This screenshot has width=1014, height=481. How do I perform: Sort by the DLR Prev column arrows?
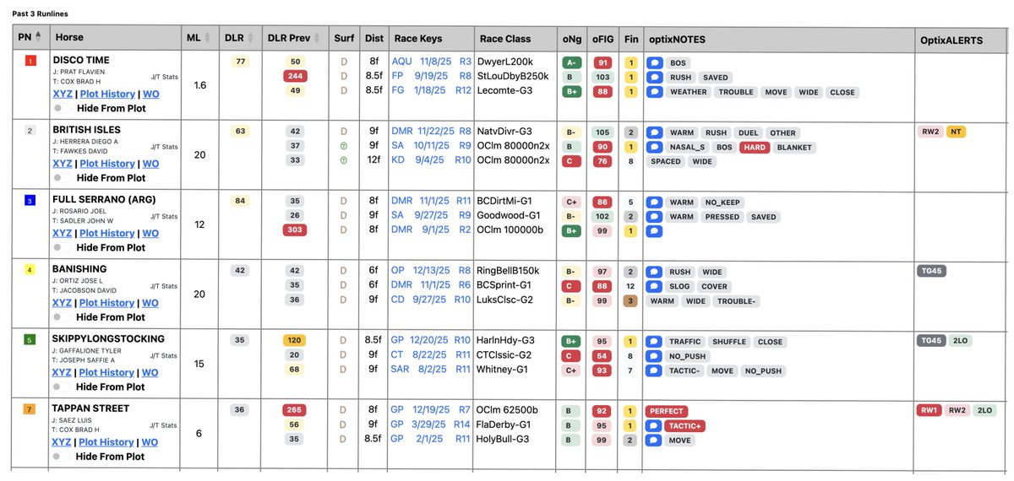(x=318, y=37)
